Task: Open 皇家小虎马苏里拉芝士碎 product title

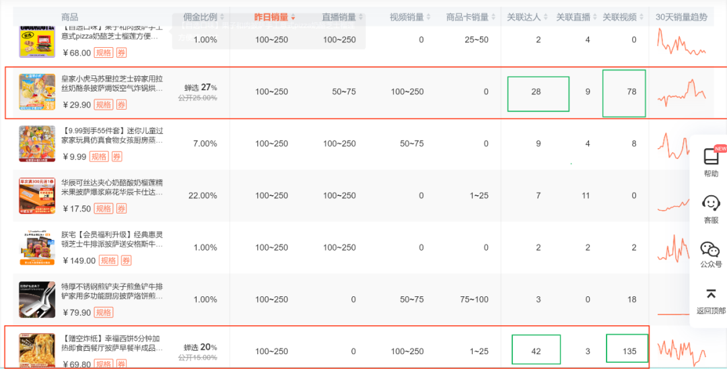Action: tap(112, 83)
